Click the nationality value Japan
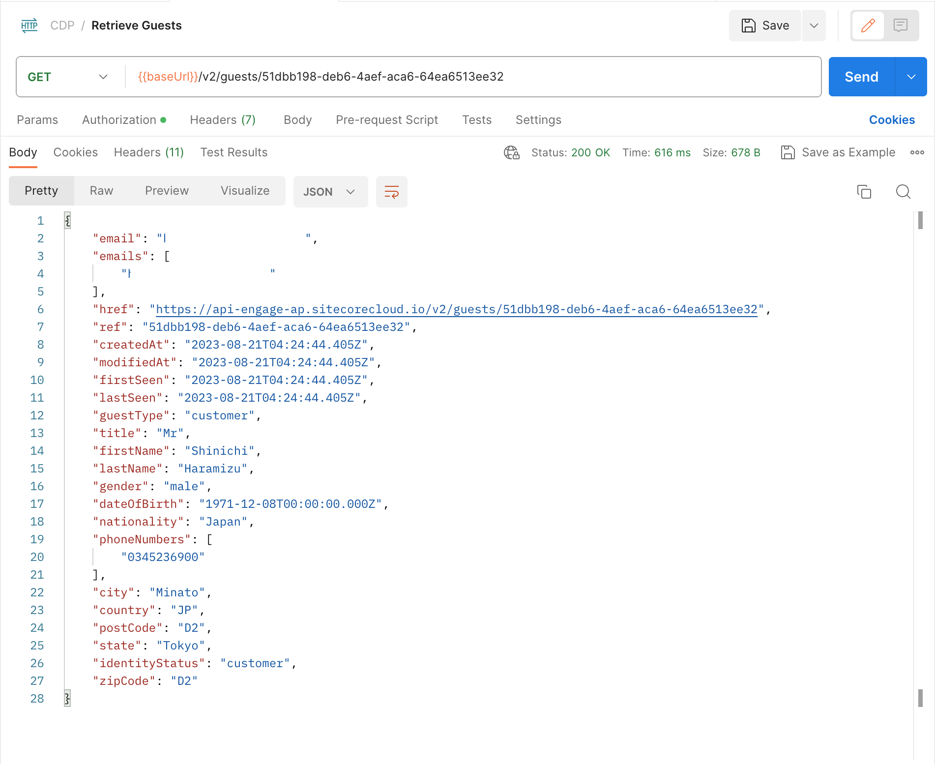 (223, 522)
